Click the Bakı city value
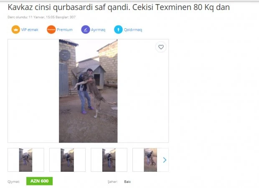The width and height of the screenshot is (259, 188). point(127,182)
